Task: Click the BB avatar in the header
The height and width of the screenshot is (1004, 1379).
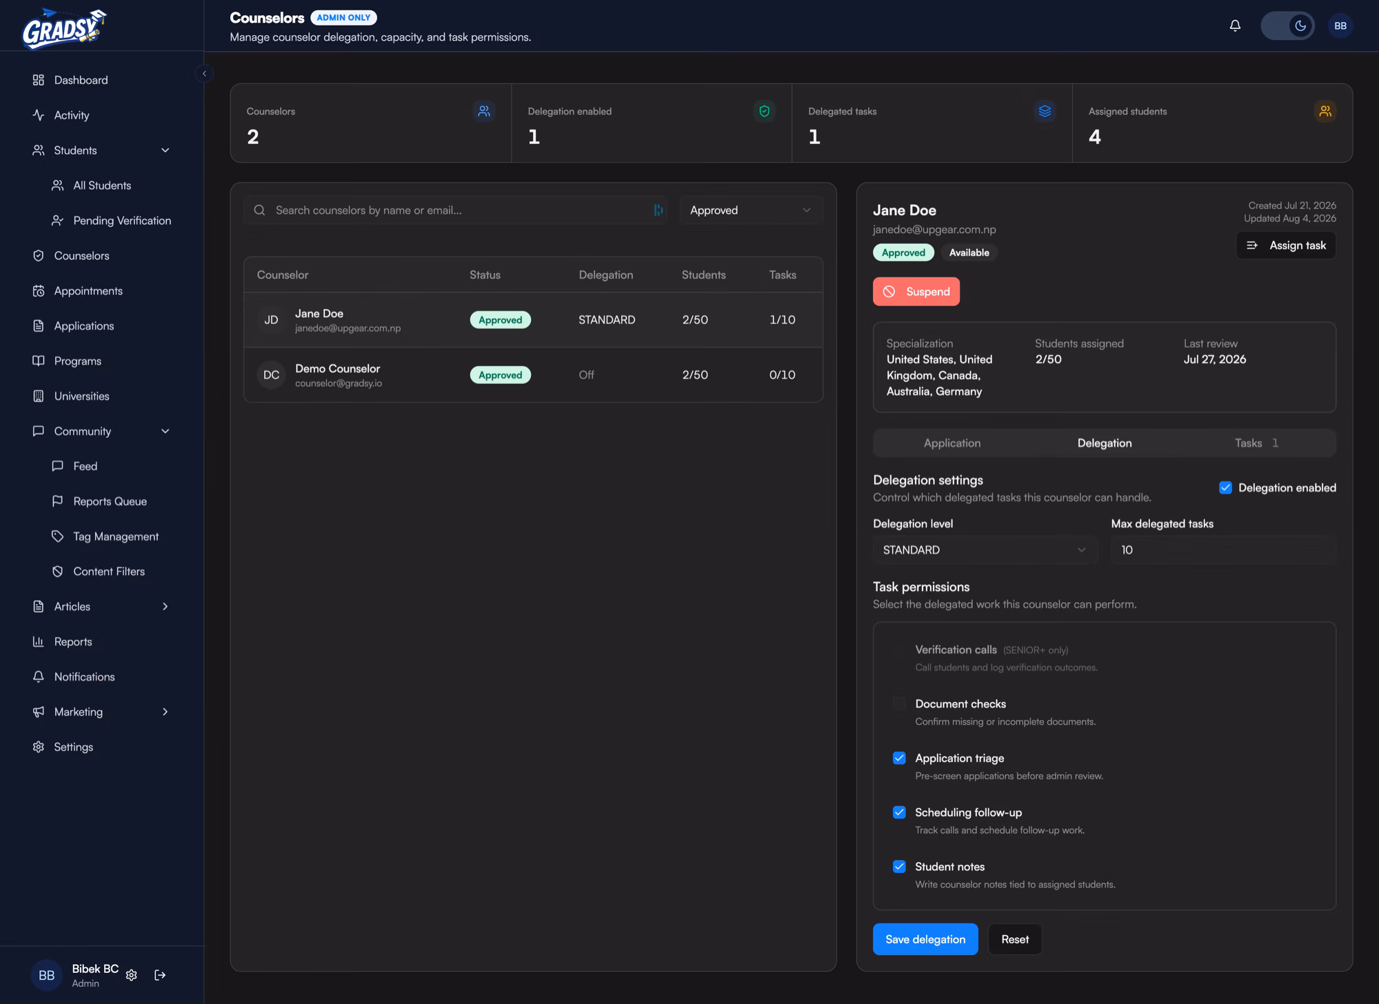Action: (x=1340, y=26)
